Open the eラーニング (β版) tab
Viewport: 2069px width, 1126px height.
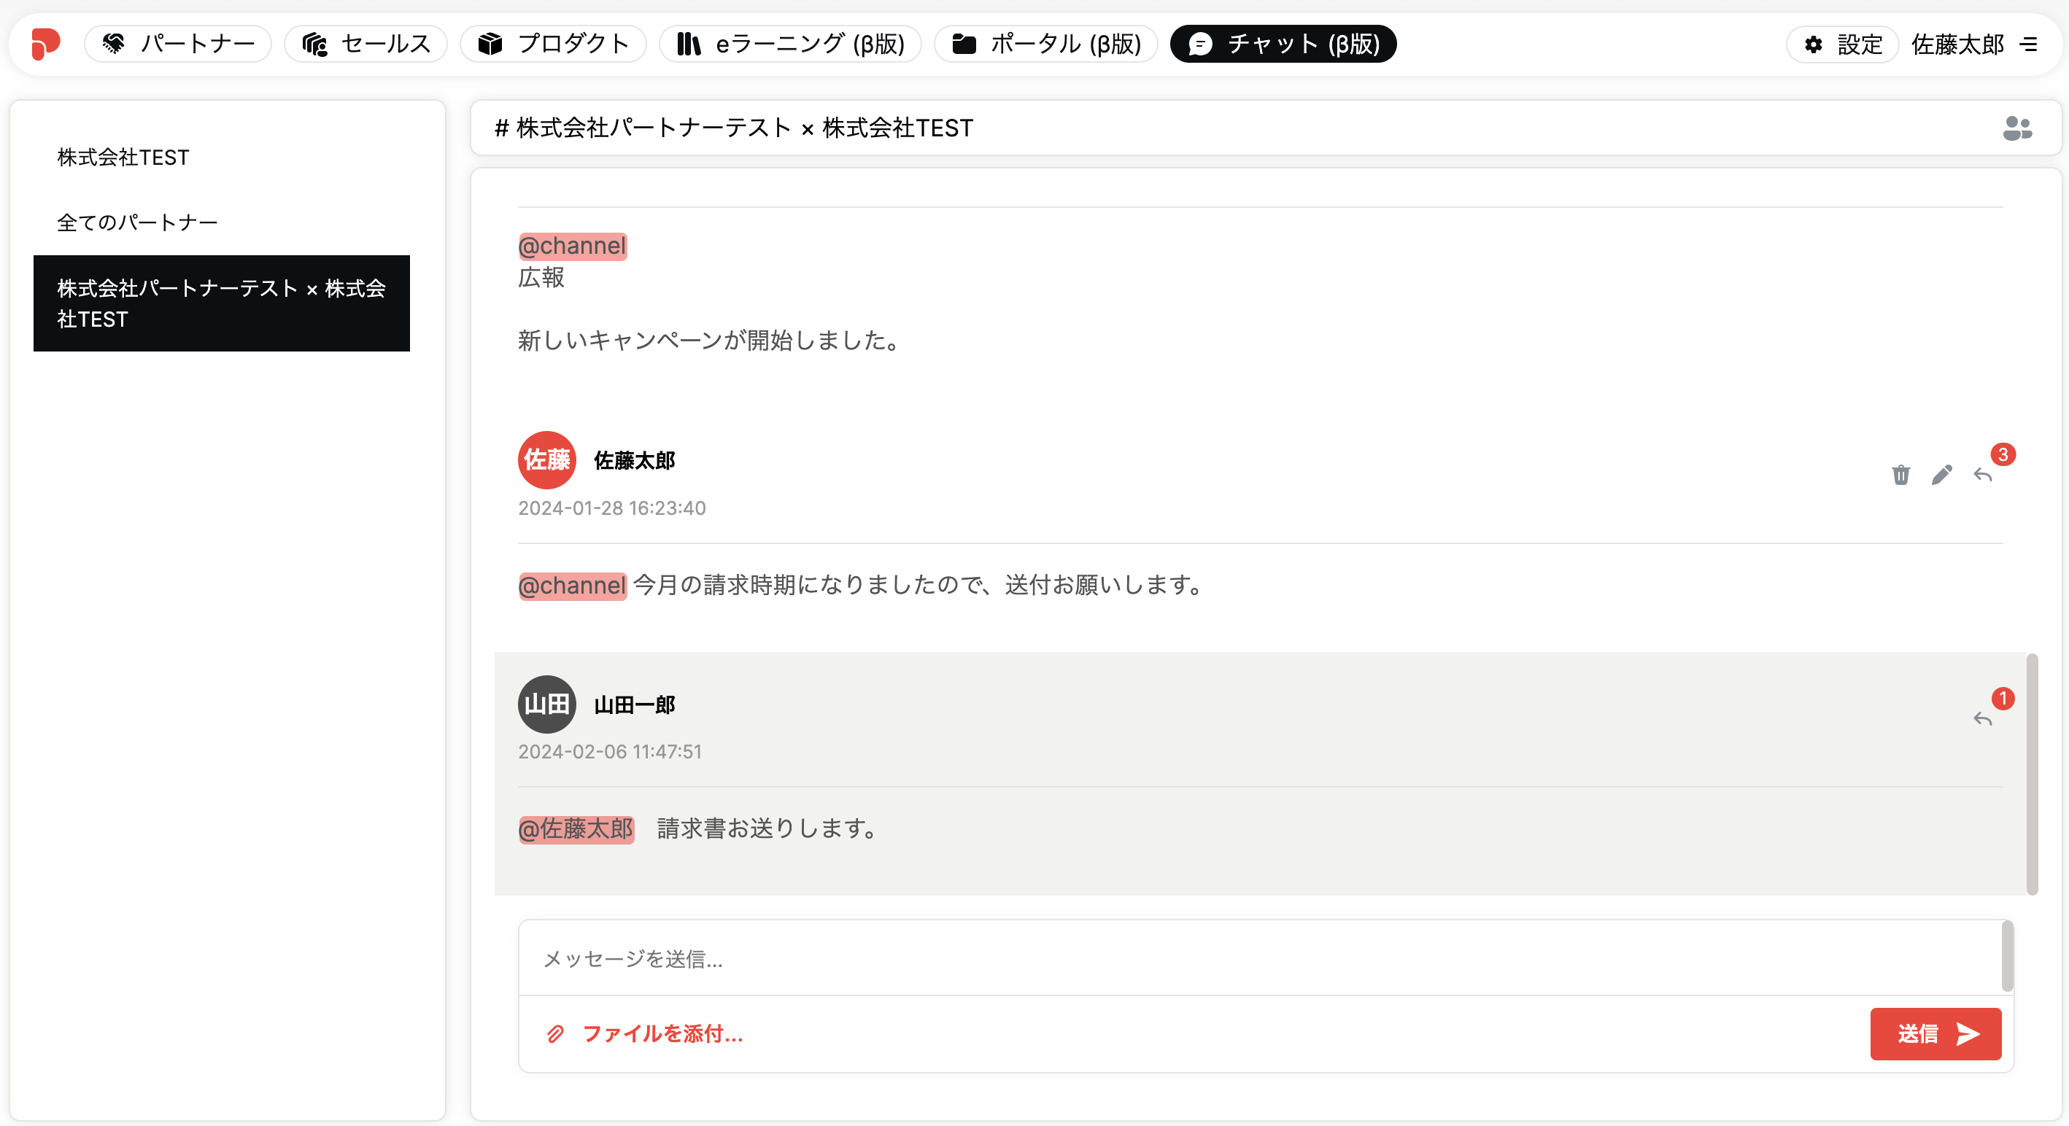point(790,43)
